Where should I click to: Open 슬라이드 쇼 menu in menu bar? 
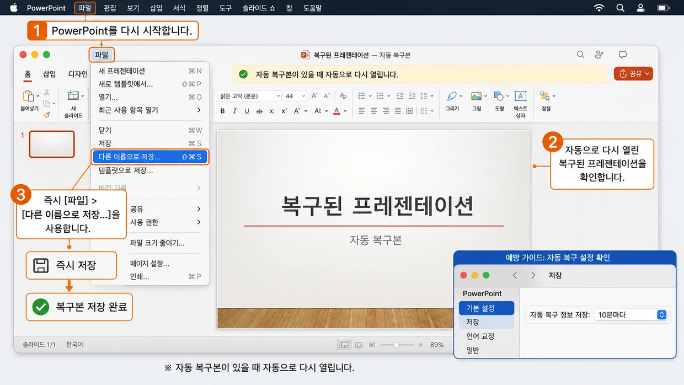(259, 8)
